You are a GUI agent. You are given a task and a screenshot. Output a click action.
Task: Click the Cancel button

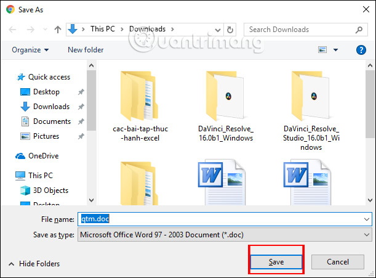[338, 262]
